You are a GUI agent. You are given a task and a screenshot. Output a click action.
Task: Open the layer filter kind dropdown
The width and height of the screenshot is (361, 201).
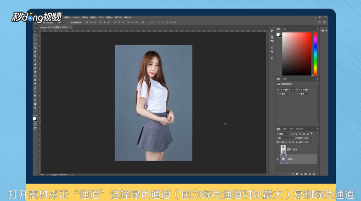point(282,134)
